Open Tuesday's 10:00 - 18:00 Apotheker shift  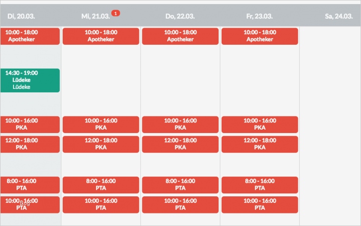pyautogui.click(x=30, y=36)
